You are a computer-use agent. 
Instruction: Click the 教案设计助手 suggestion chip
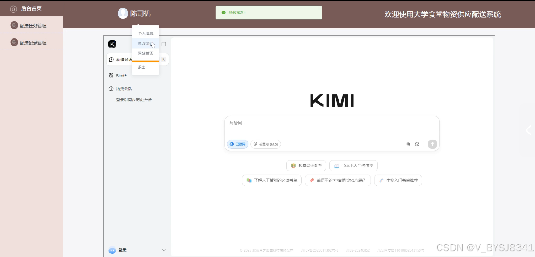(x=306, y=166)
